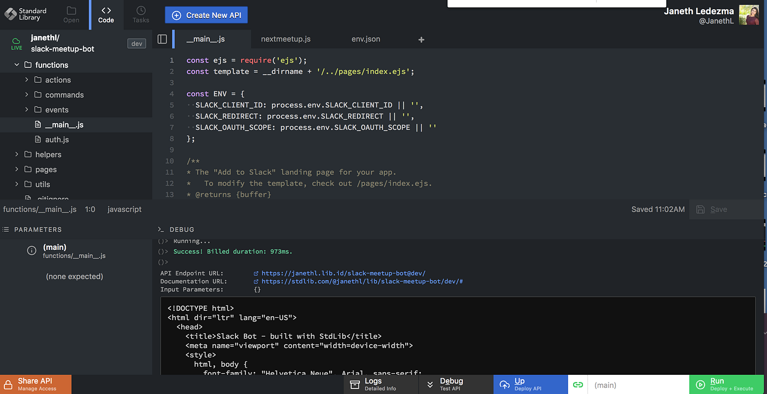Select the env.json editor tab

(365, 39)
